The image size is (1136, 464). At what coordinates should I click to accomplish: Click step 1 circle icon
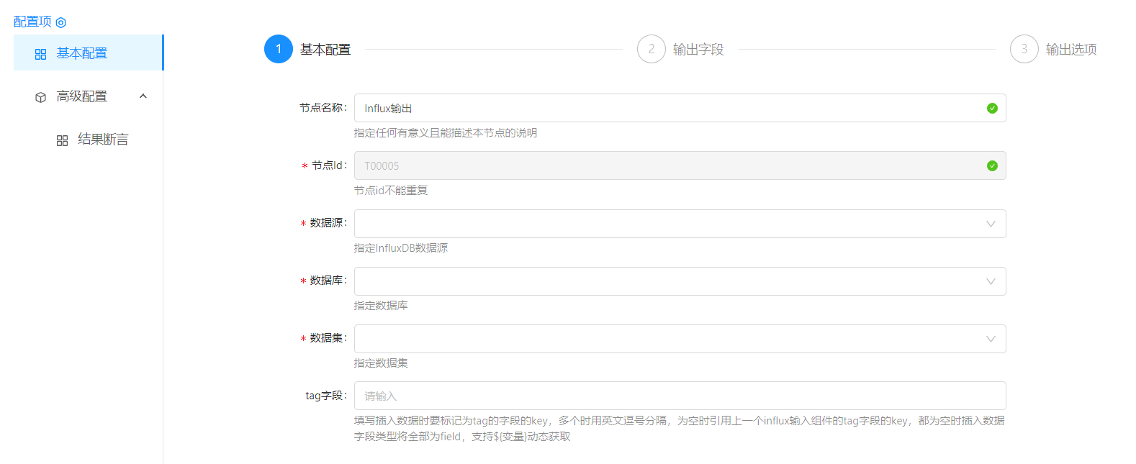279,50
